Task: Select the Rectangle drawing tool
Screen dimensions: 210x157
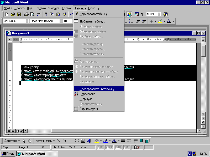Action: pyautogui.click(x=71, y=141)
